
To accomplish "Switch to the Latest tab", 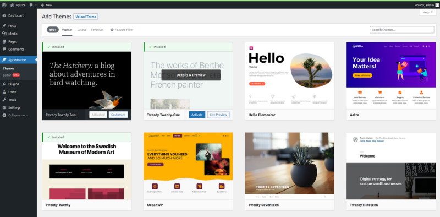I will pos(81,30).
